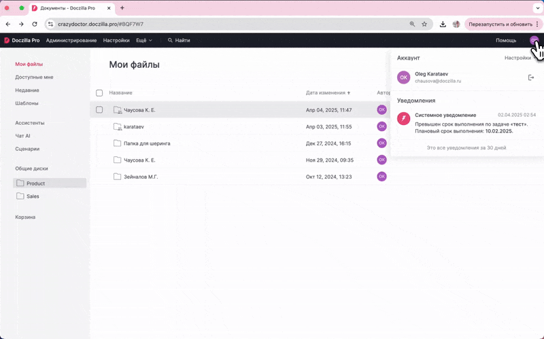Viewport: 544px width, 339px height.
Task: Click Найти search button
Action: pyautogui.click(x=179, y=40)
